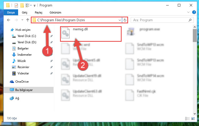Toggle pin for Müzik folder
This screenshot has width=199, height=126.
coord(51,61)
